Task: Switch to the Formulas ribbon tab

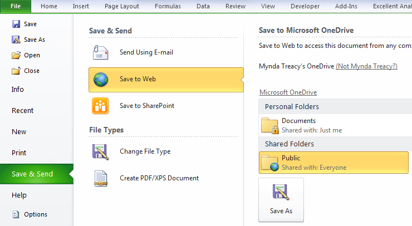Action: click(168, 6)
